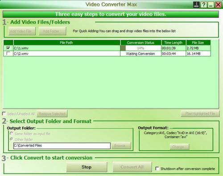Screen dimensions: 223x176
Task: Close the Video Converter Max window
Action: tap(218, 5)
